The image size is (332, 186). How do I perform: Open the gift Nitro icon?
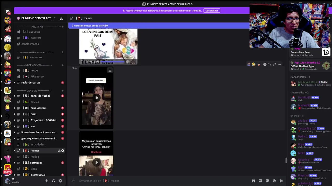tap(253, 181)
